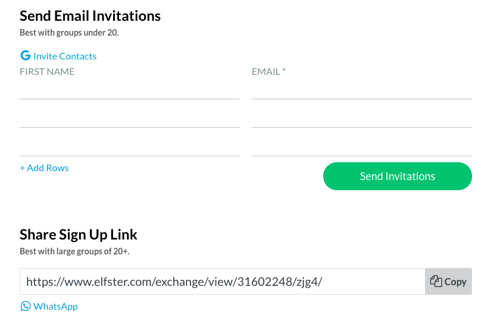Image resolution: width=500 pixels, height=334 pixels.
Task: Click the 'Best with large groups of 20+' text
Action: point(74,251)
